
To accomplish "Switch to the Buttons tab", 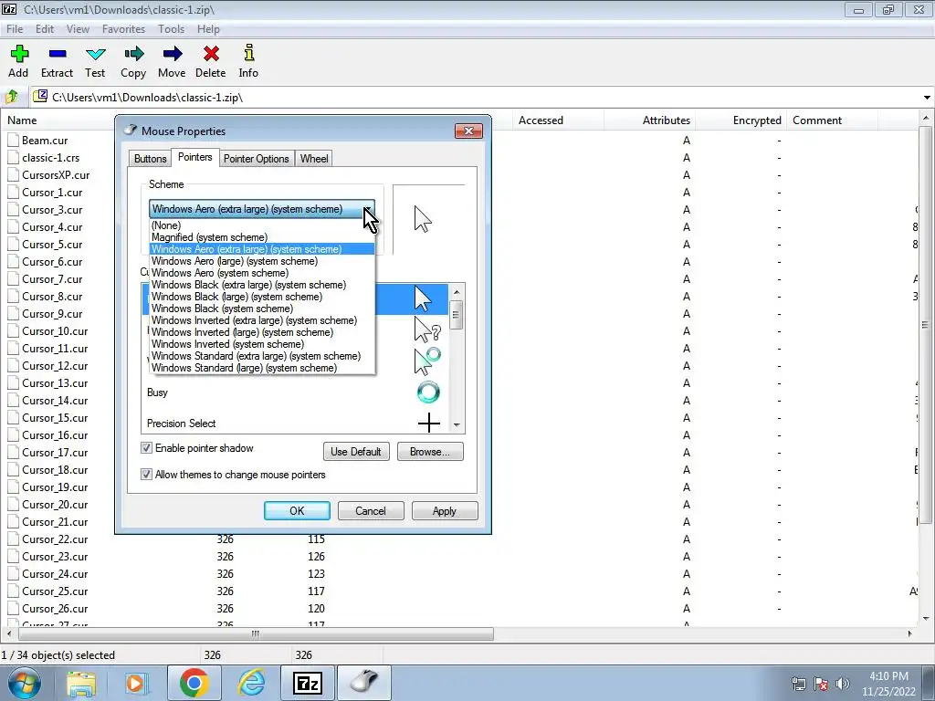I will pyautogui.click(x=151, y=159).
